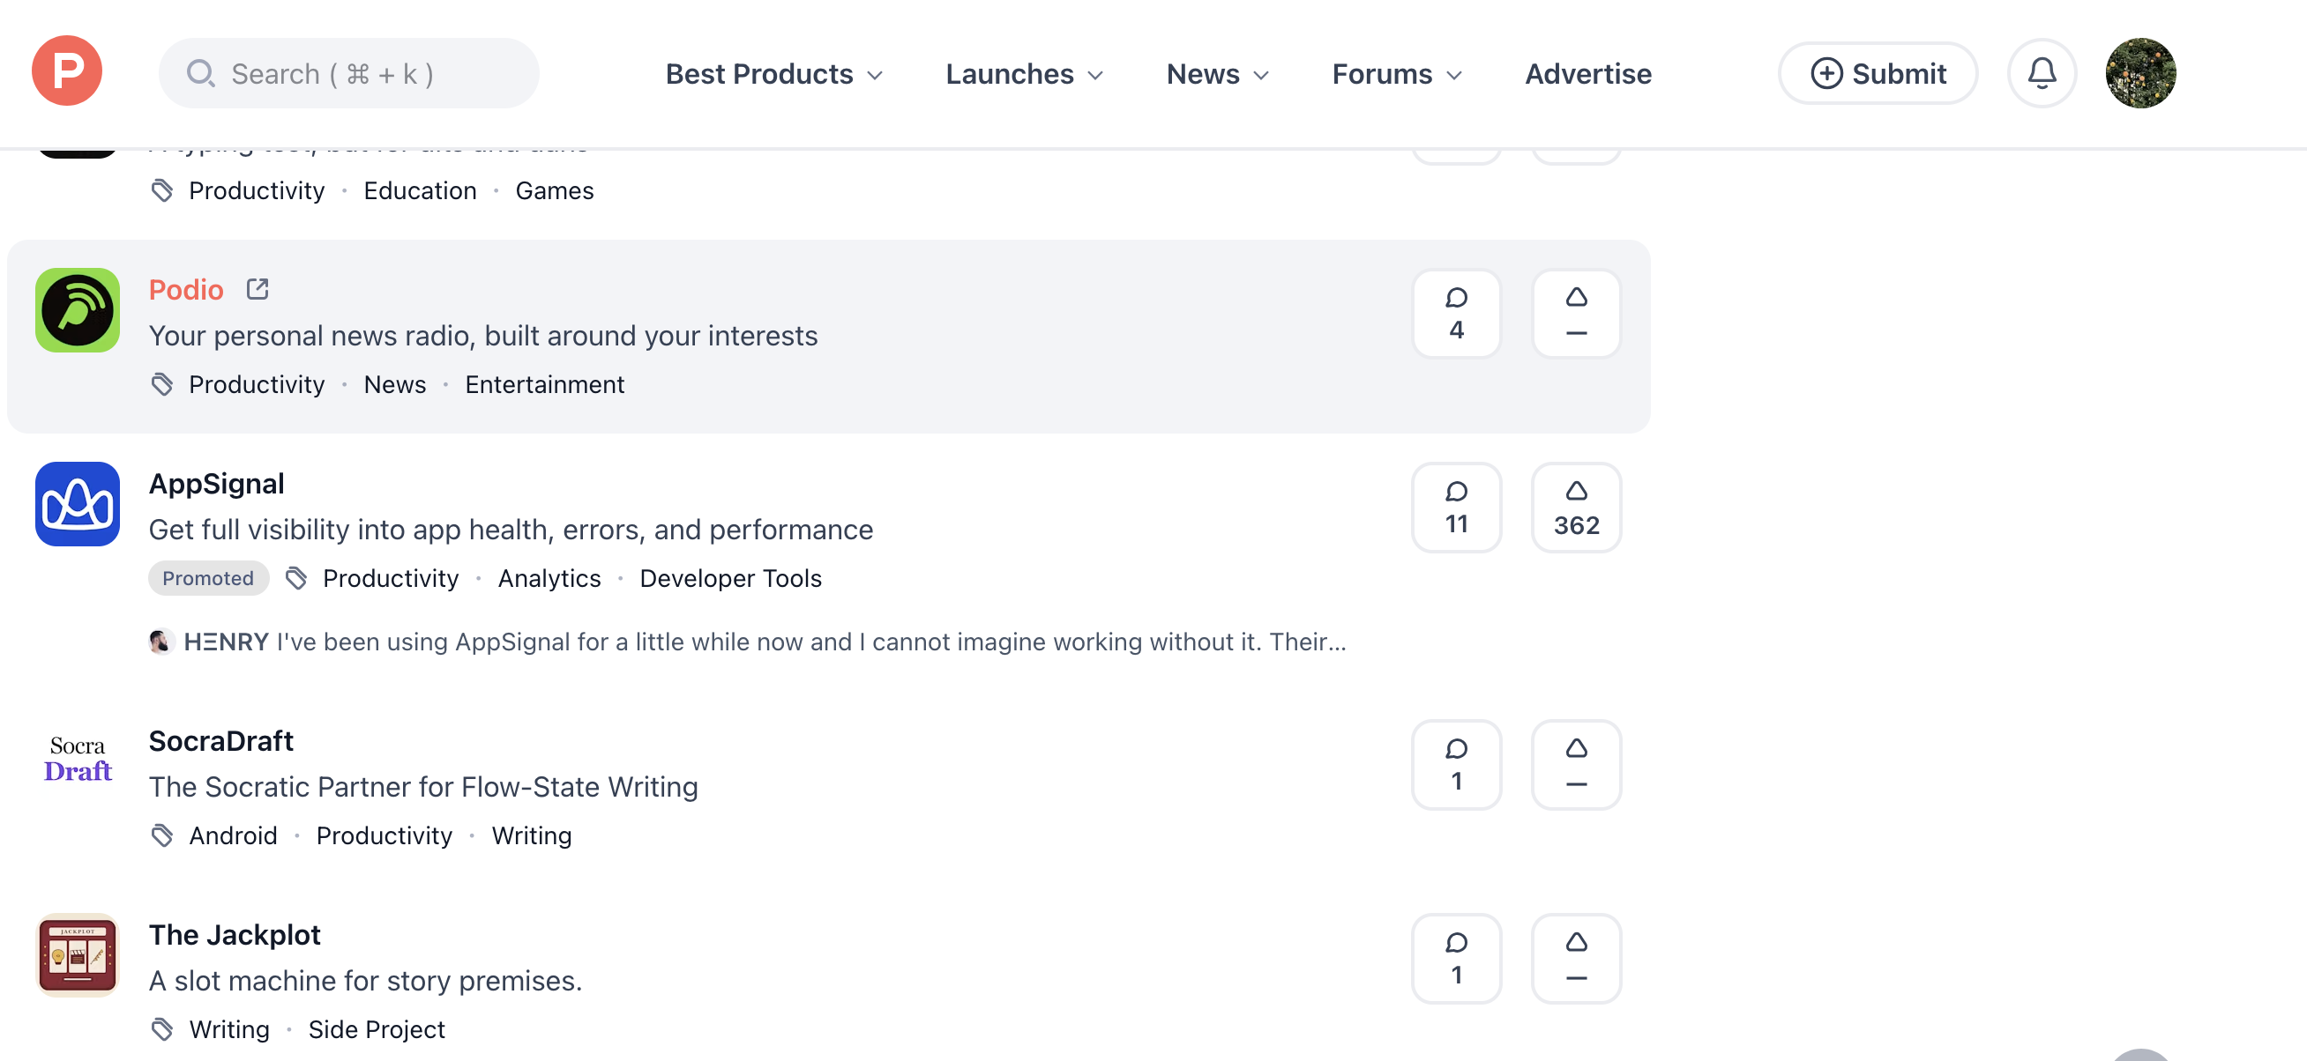This screenshot has width=2307, height=1061.
Task: Open comments for AppSignal
Action: point(1457,508)
